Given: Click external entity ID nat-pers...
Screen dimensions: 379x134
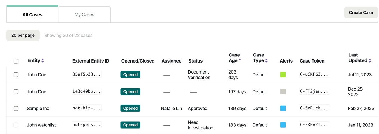Looking at the screenshot, I should [x=87, y=125].
